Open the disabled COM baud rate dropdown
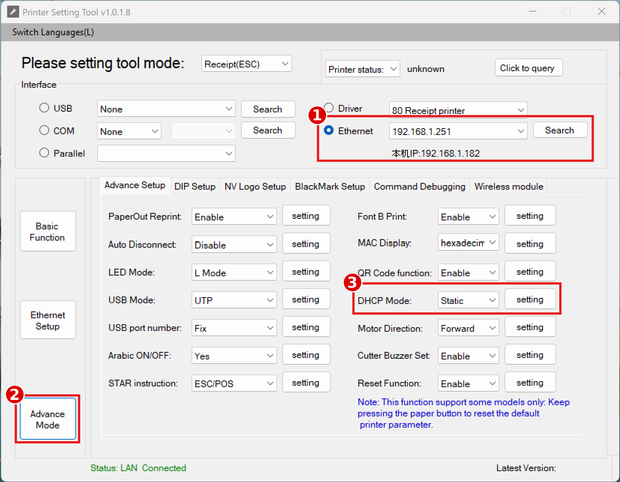 [x=203, y=131]
